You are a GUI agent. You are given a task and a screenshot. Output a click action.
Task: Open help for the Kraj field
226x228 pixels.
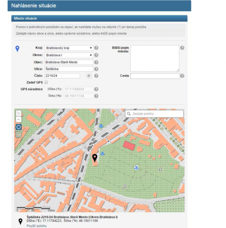[96, 48]
